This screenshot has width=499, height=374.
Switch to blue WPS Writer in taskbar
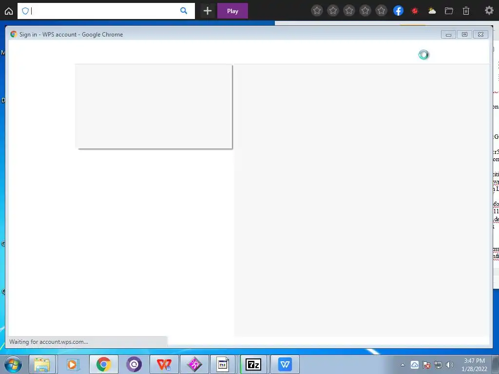(x=285, y=364)
